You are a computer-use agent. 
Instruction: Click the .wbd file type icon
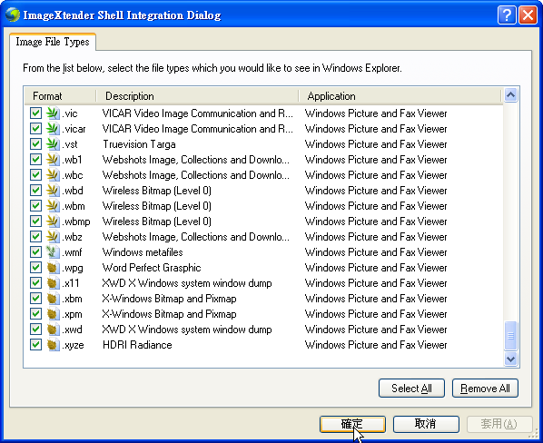(53, 191)
